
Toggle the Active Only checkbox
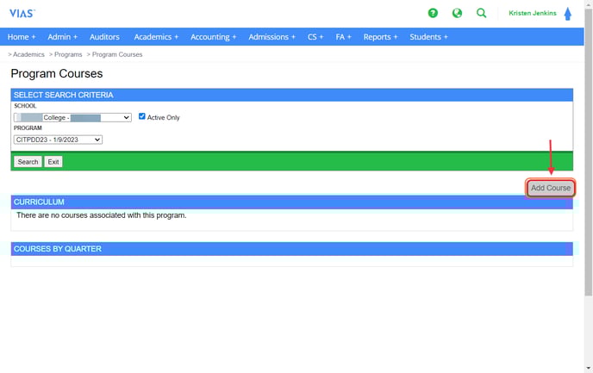pos(142,116)
